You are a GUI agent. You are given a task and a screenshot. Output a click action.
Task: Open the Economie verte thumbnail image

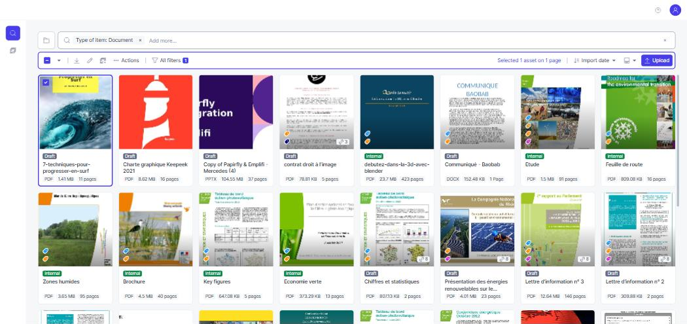(x=316, y=229)
